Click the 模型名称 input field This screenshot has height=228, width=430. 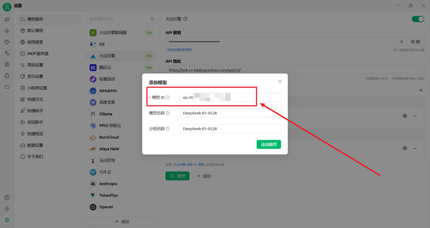pos(231,113)
